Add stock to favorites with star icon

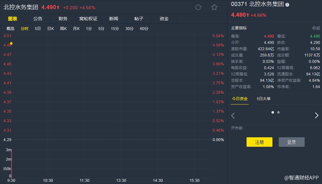(214, 7)
